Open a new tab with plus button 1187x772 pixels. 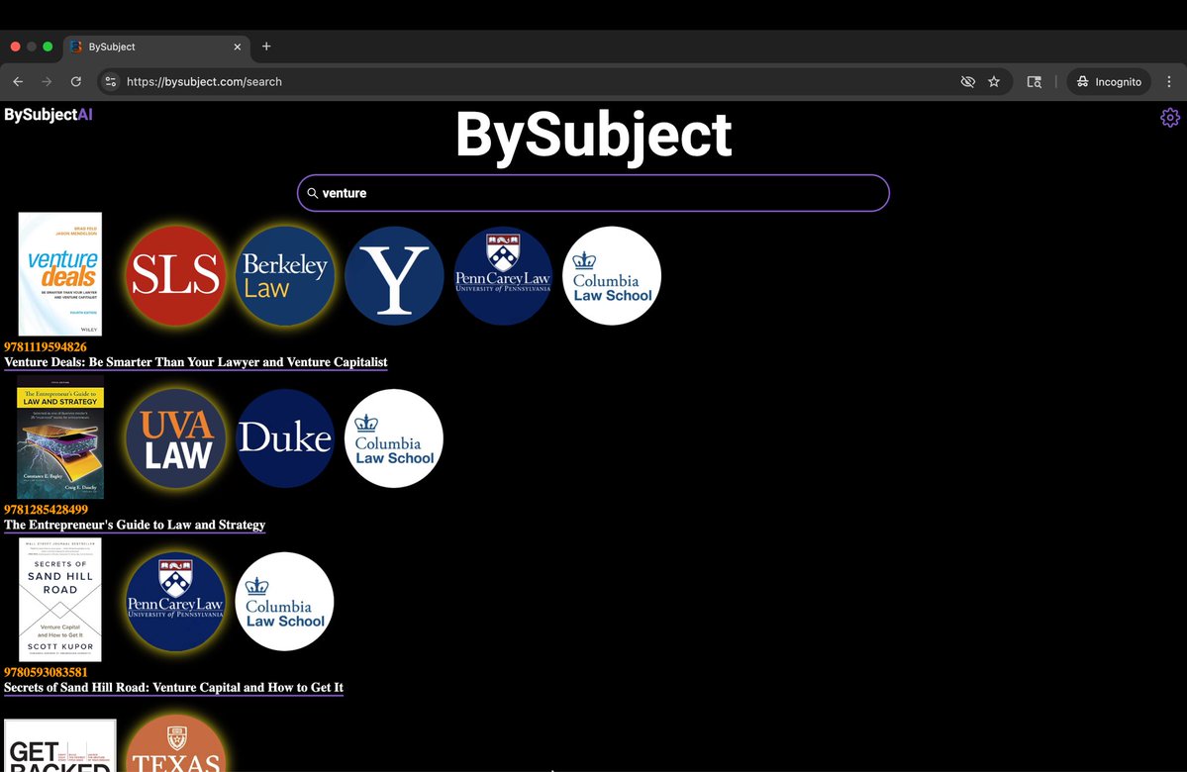click(x=266, y=47)
